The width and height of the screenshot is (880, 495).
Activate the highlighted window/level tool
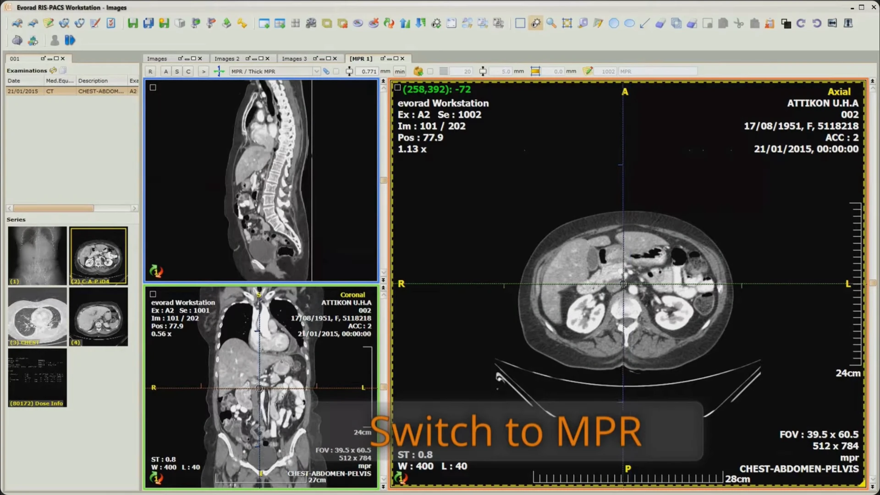coord(536,23)
